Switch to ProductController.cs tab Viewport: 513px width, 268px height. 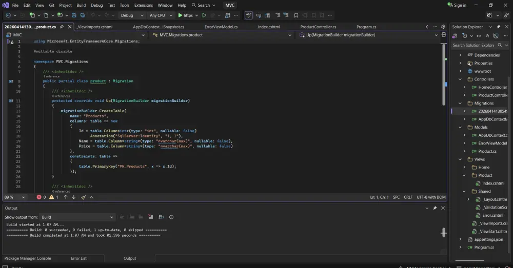click(x=318, y=27)
